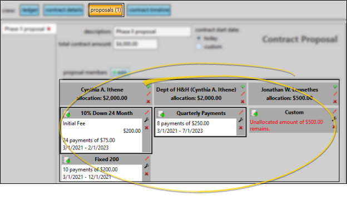
Task: Click wrench icon on 10% Down 24 Month plan
Action: click(146, 120)
